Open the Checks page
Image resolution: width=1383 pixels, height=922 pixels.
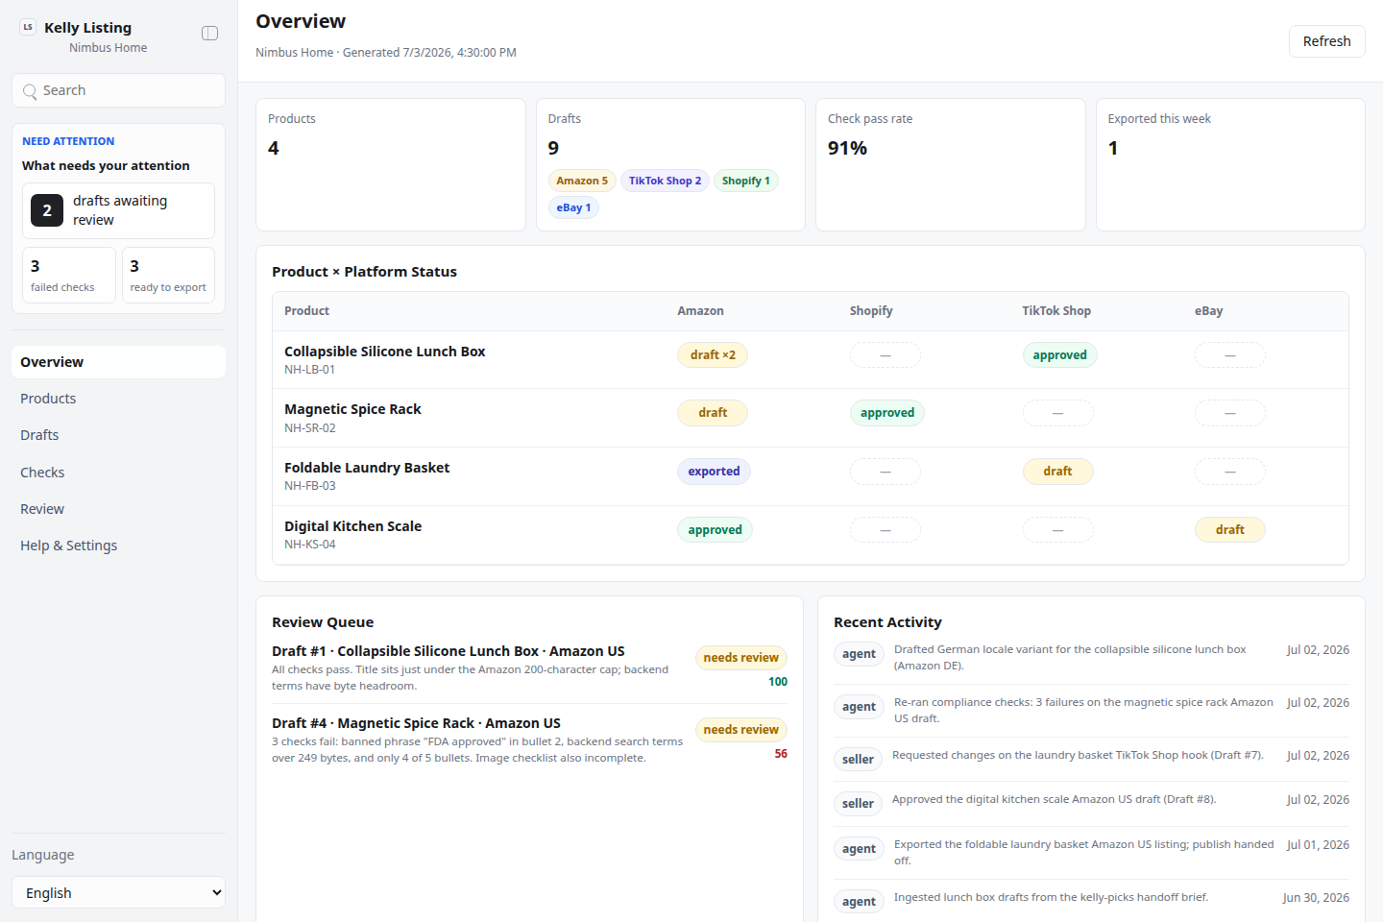(x=118, y=473)
